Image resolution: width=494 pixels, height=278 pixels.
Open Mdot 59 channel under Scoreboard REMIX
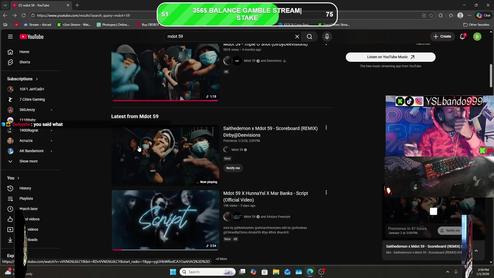[237, 150]
